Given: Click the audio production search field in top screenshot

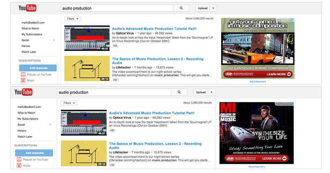Looking at the screenshot, I should point(117,8).
